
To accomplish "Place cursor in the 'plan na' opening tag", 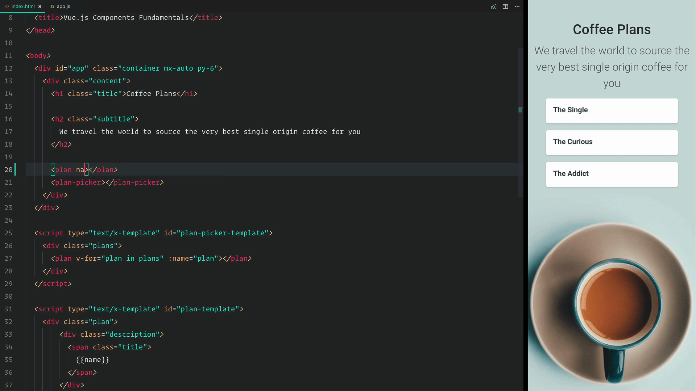I will point(70,169).
